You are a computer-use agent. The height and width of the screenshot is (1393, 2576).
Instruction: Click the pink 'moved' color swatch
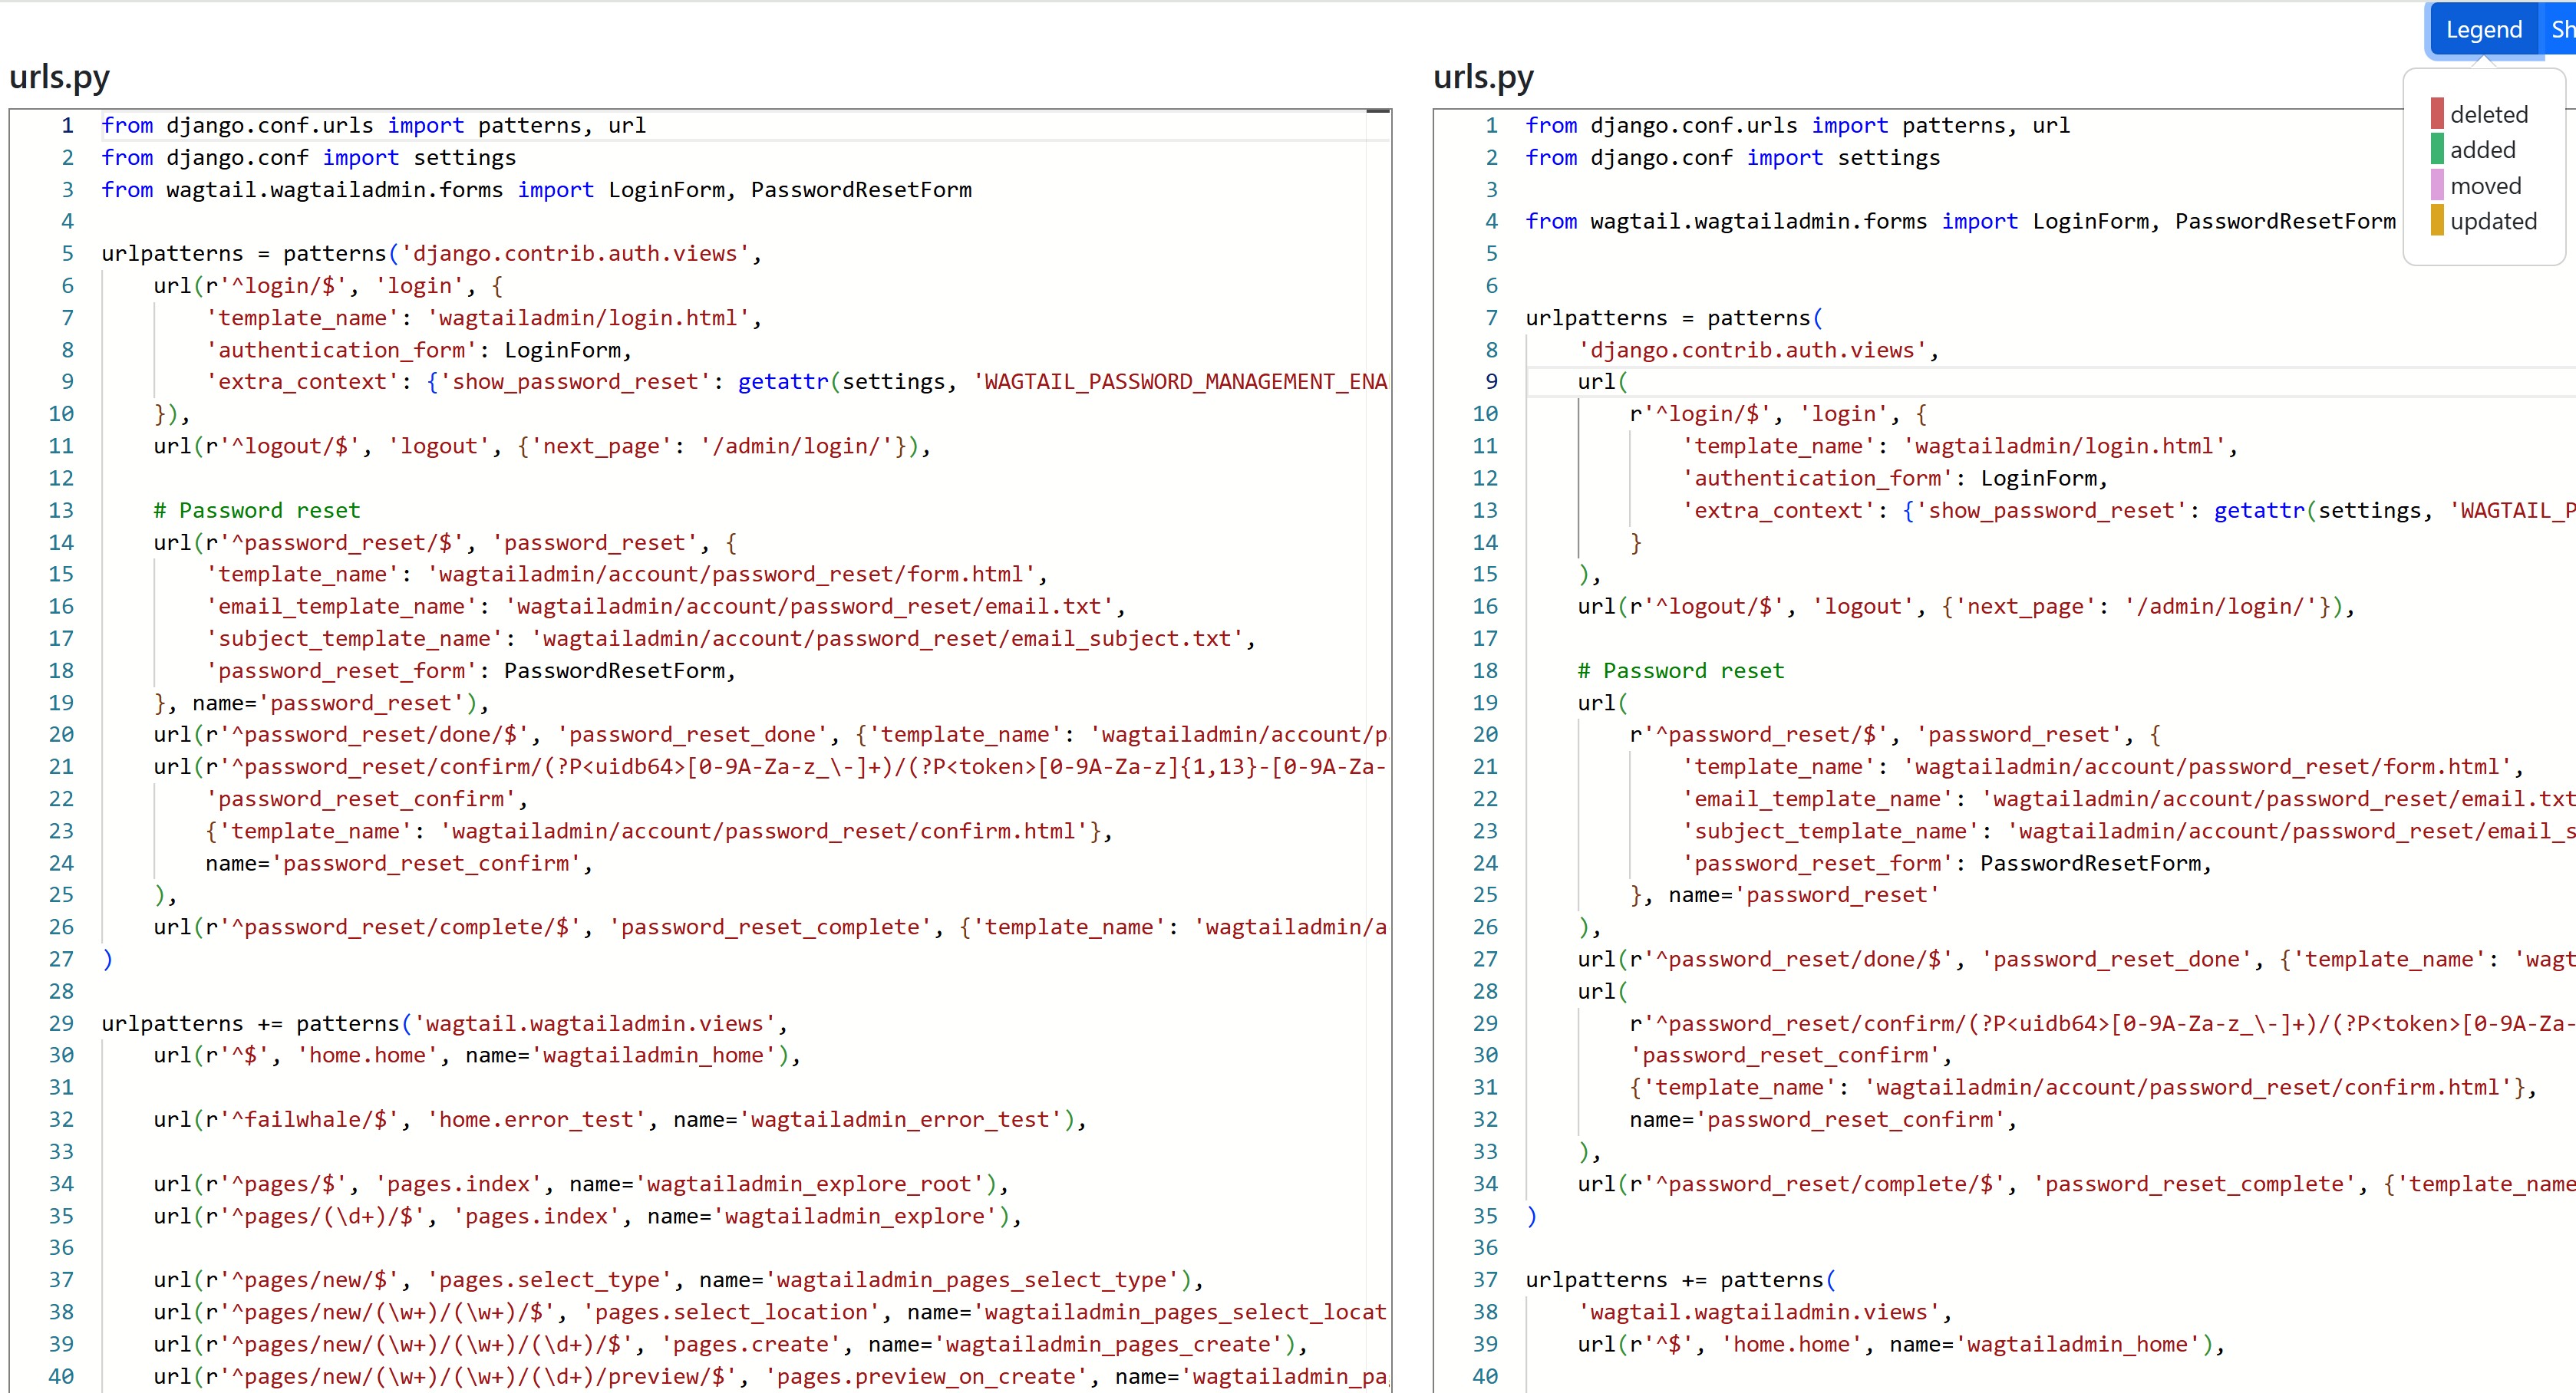(2437, 185)
